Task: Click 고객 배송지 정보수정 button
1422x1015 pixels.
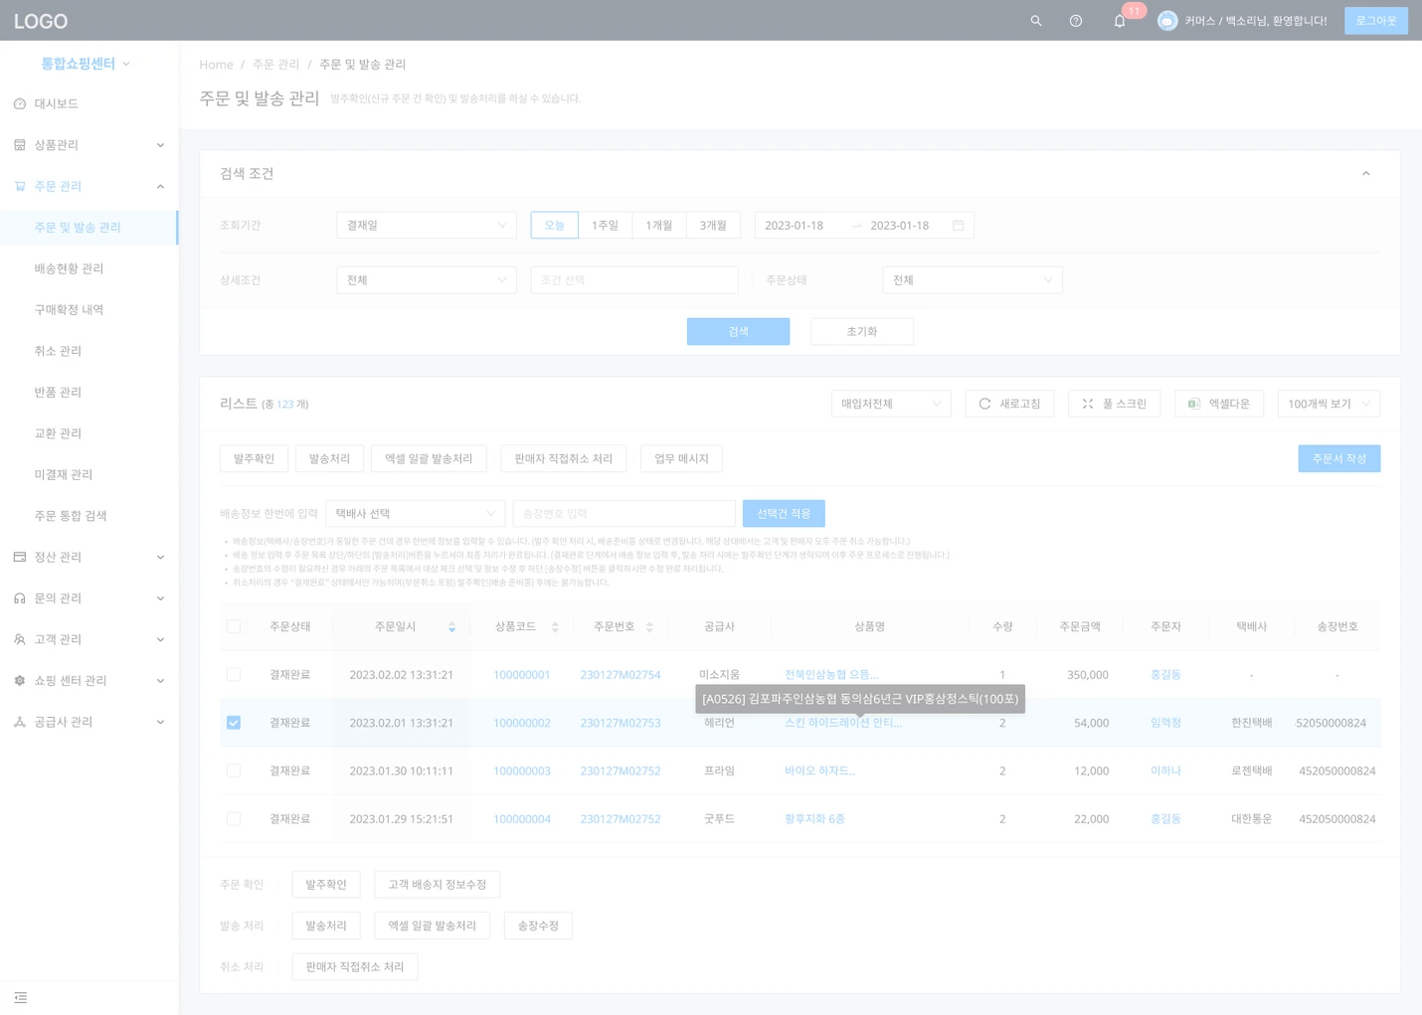Action: (438, 885)
